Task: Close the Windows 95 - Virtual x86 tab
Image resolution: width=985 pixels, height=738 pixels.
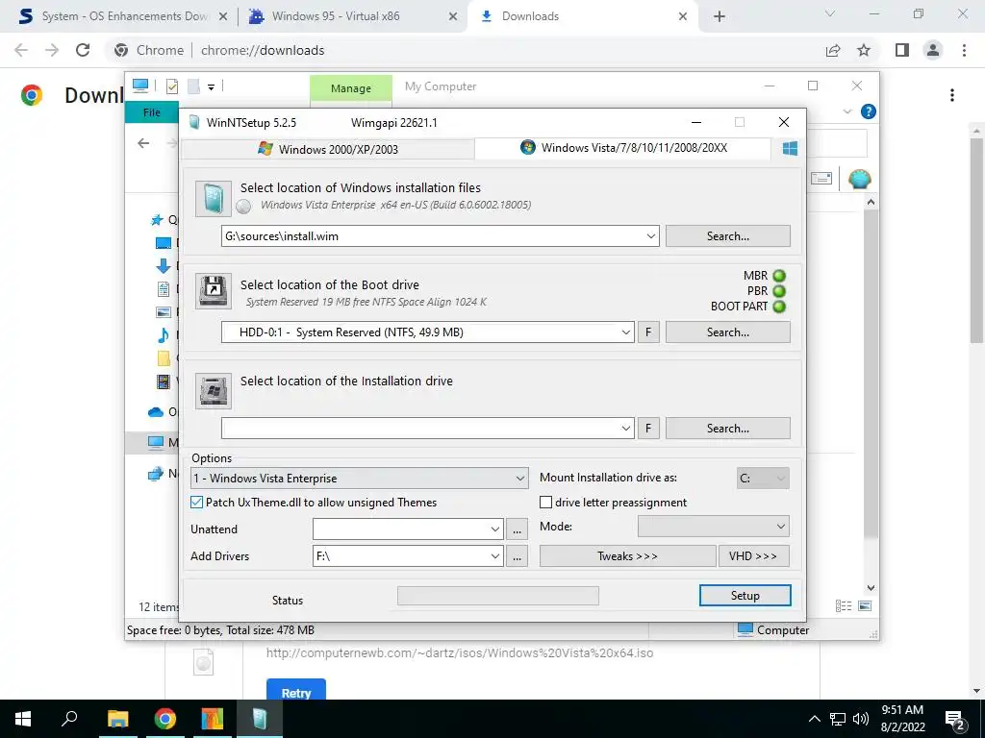Action: 453,16
